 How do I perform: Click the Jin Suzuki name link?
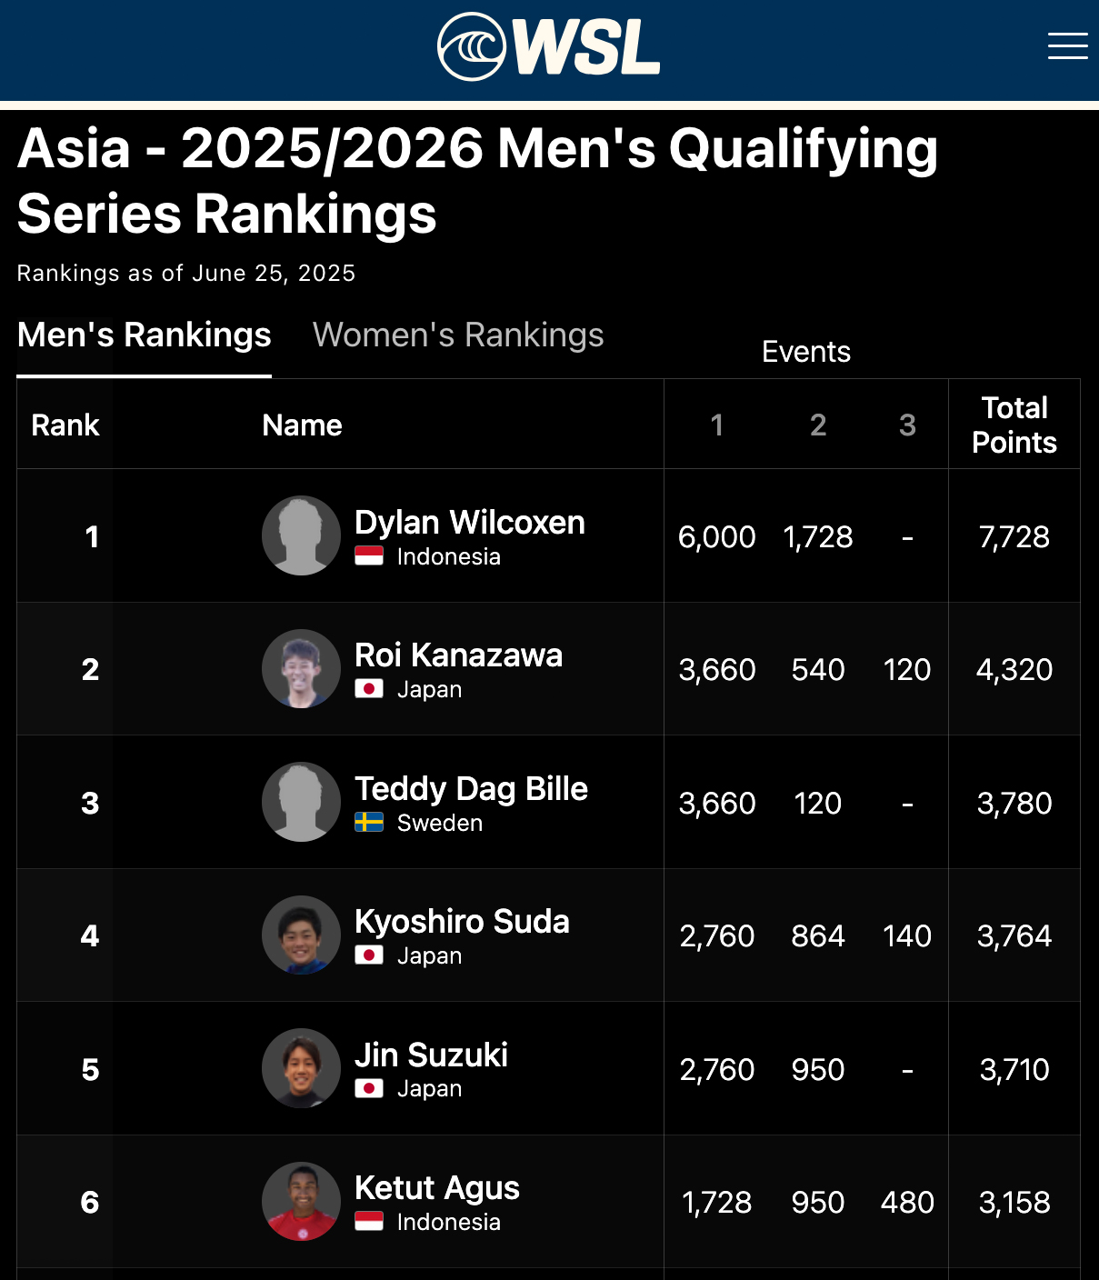click(x=431, y=1055)
